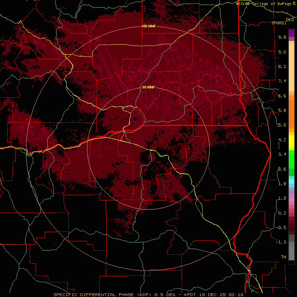Image resolution: width=297 pixels, height=297 pixels.
Task: Click the 100 NMI range ring label
Action: pyautogui.click(x=148, y=26)
